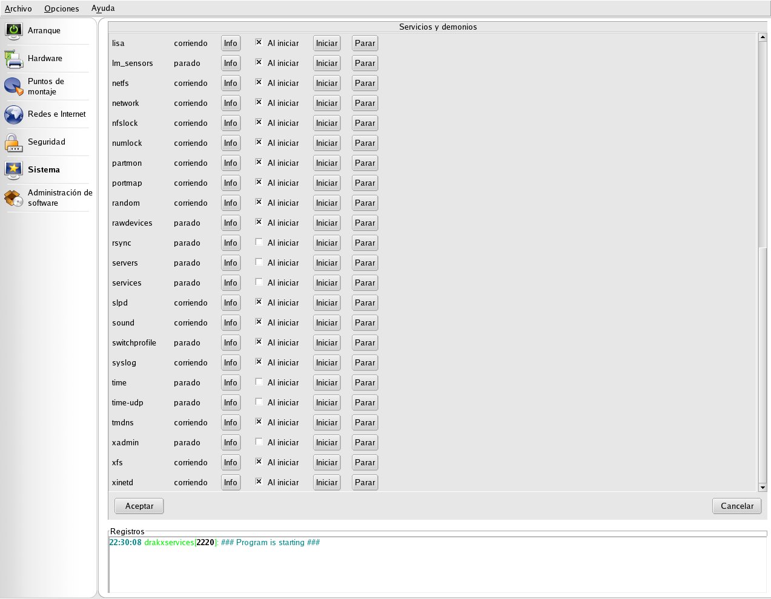Screen dimensions: 771x599
Task: Stop the syslog service with Parar
Action: (365, 362)
